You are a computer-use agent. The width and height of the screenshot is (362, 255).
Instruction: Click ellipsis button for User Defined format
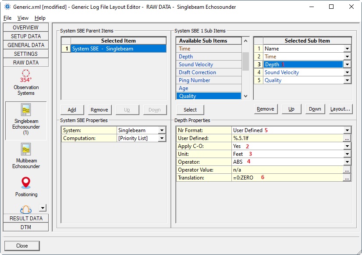pos(347,138)
